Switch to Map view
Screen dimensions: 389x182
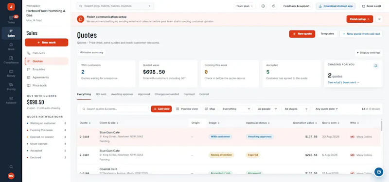[x=210, y=109]
